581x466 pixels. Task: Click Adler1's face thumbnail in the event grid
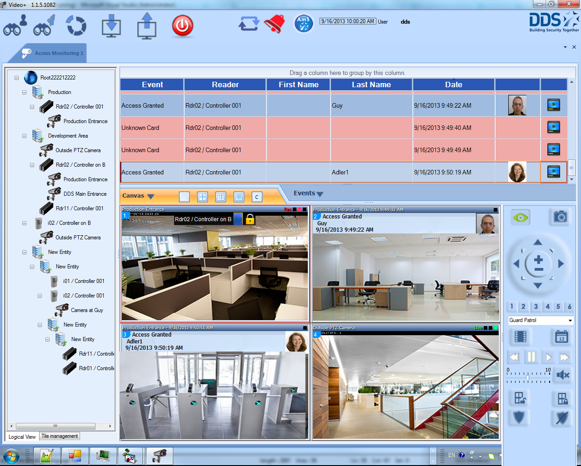pyautogui.click(x=517, y=172)
